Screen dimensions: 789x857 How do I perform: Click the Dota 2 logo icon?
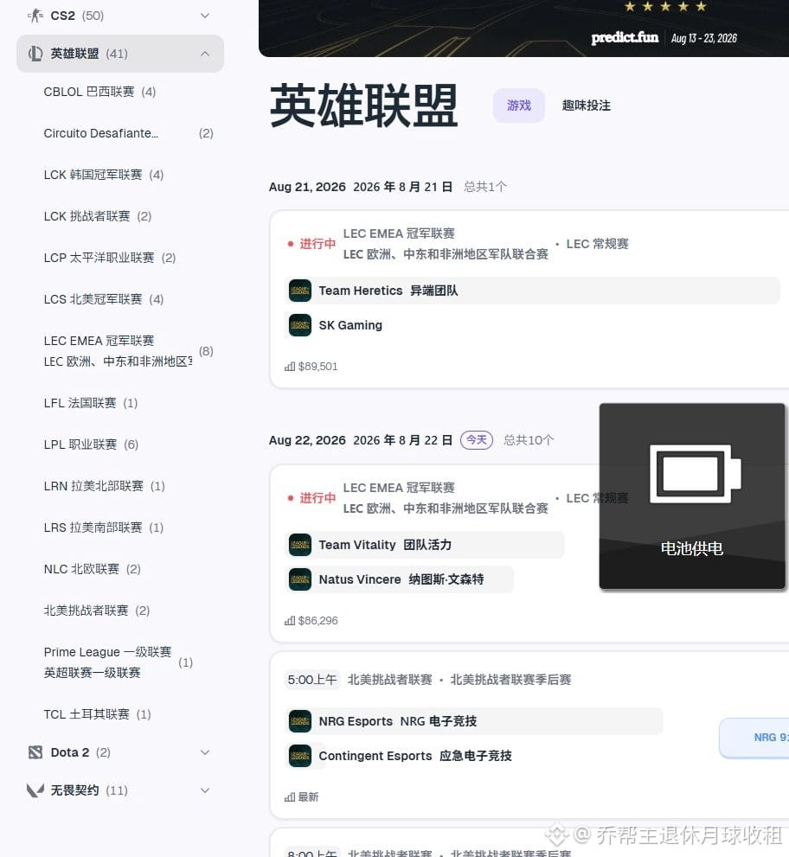(35, 752)
